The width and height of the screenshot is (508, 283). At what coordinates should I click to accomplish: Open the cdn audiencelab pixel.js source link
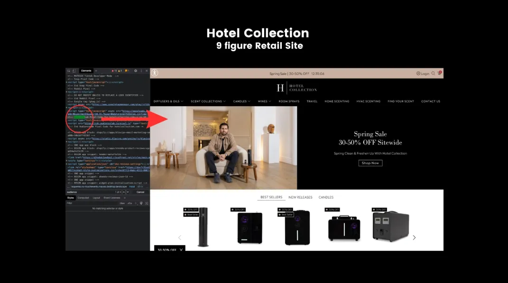click(x=108, y=123)
